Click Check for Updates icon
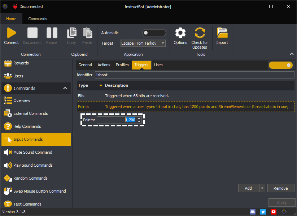 [x=200, y=33]
